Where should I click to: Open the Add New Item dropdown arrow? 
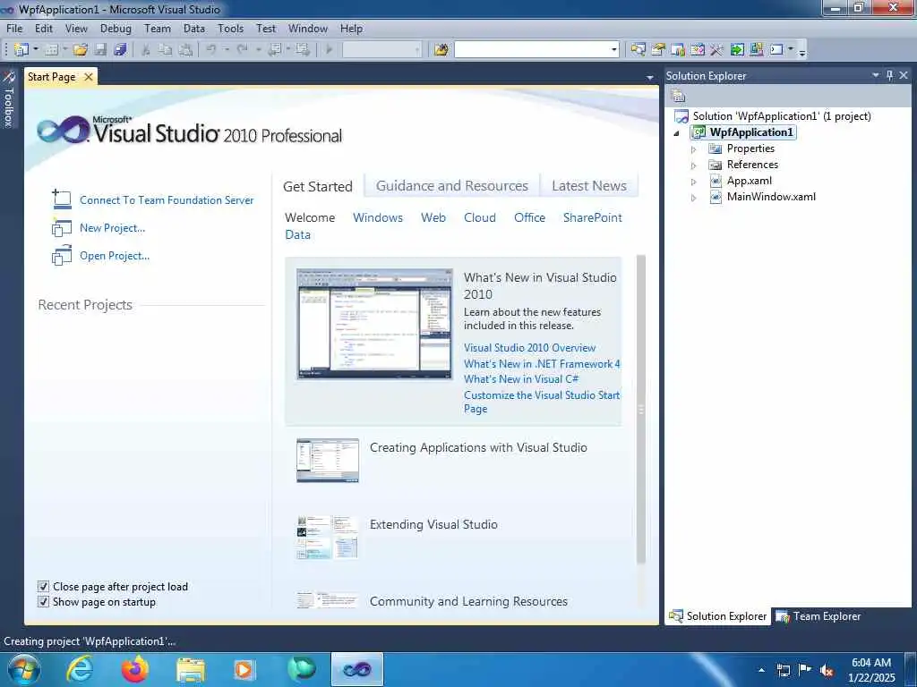coord(64,50)
